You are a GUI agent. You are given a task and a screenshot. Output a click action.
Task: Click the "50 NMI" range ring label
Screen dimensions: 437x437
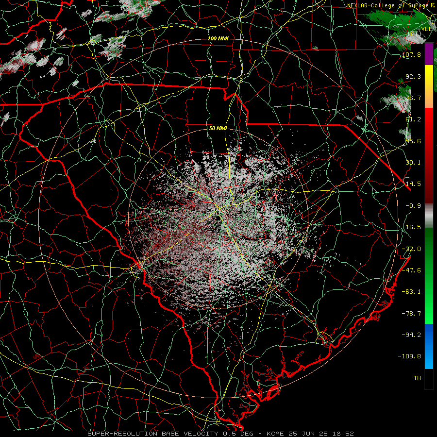218,128
